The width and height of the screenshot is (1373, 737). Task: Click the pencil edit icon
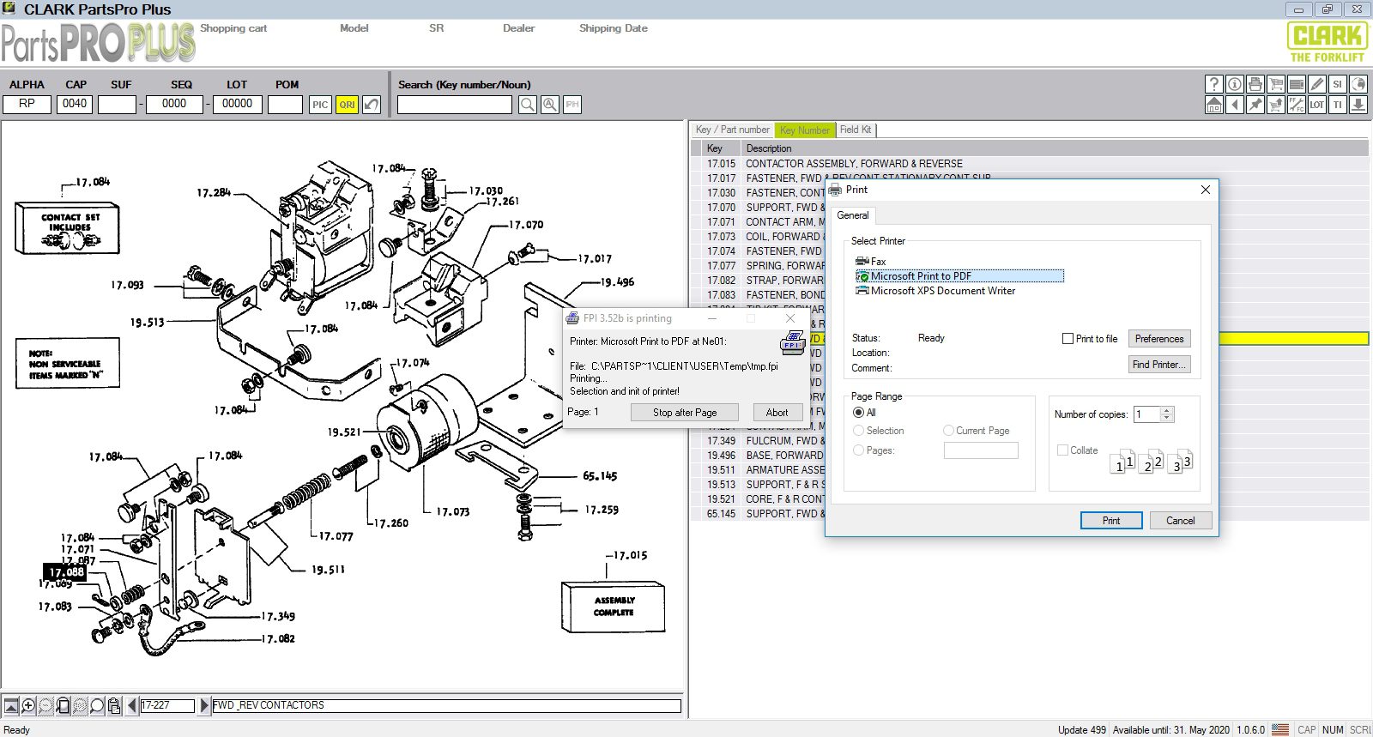pos(1317,84)
